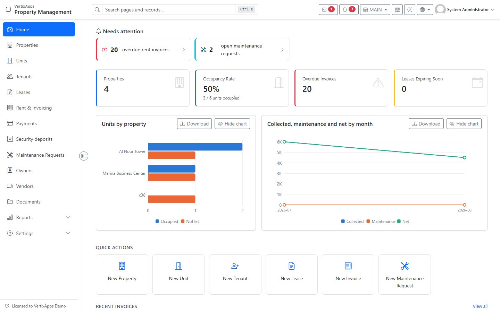This screenshot has width=500, height=312.
Task: Click the New Unit door icon
Action: (x=178, y=266)
